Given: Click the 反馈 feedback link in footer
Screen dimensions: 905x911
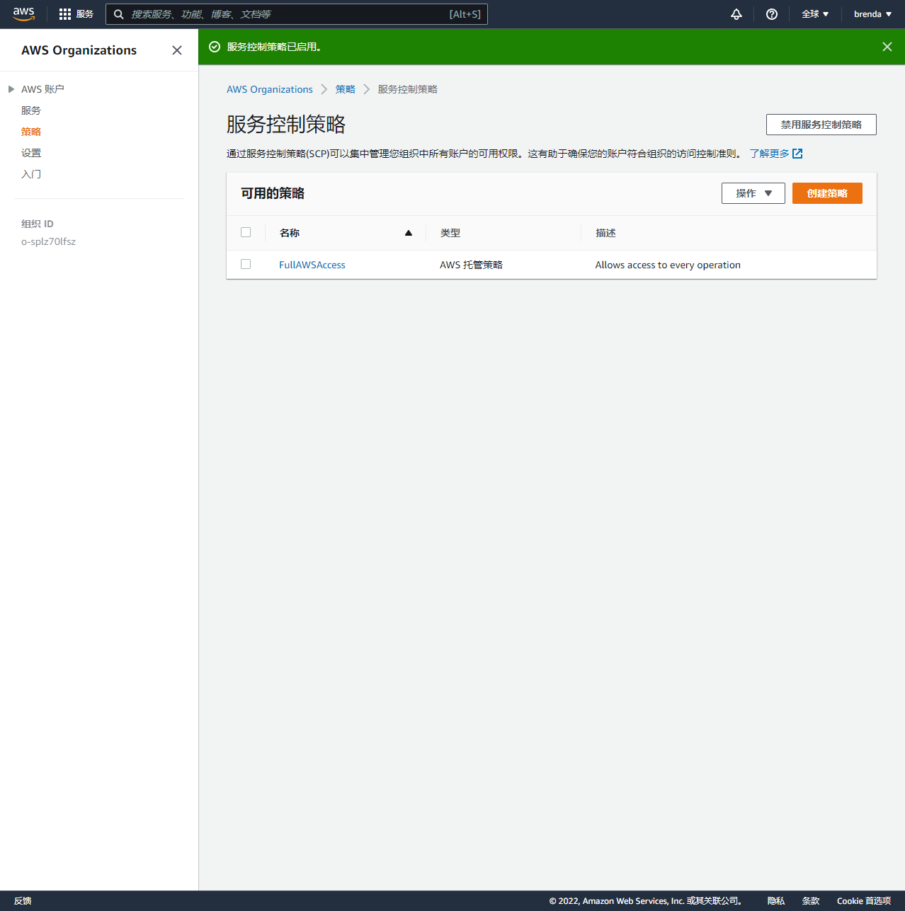Looking at the screenshot, I should pyautogui.click(x=23, y=901).
